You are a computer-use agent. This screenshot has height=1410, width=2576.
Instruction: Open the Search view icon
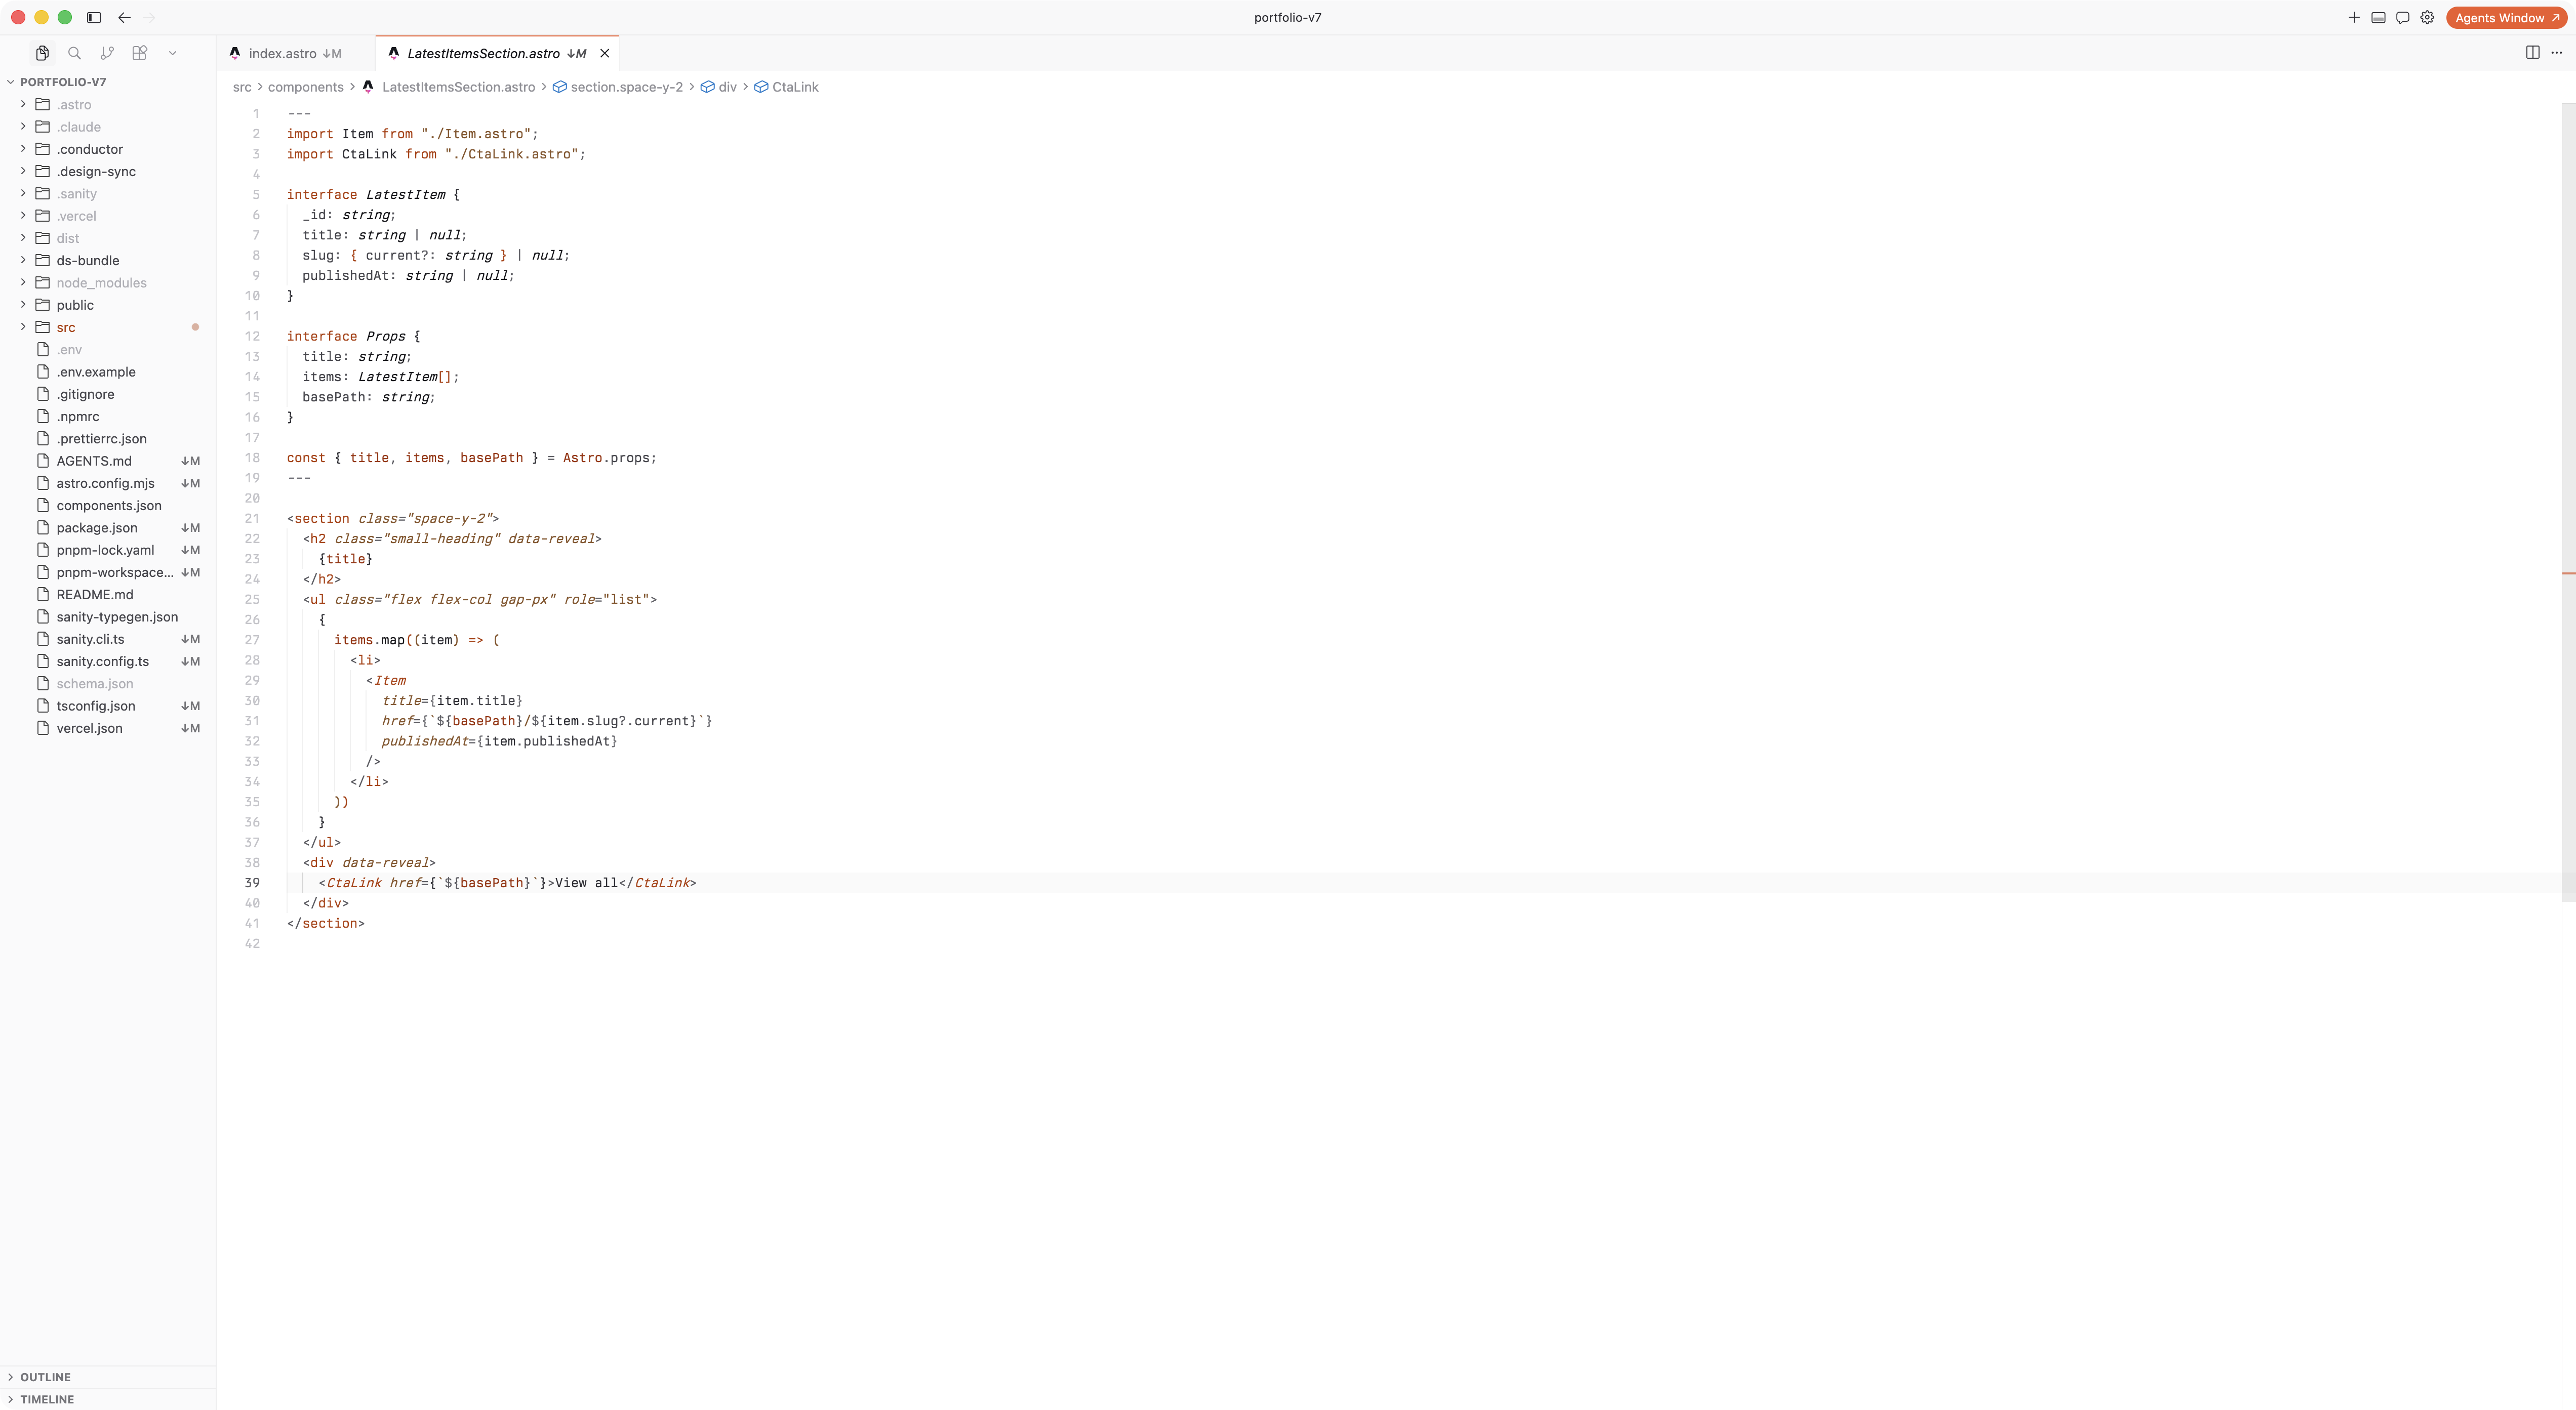(74, 53)
